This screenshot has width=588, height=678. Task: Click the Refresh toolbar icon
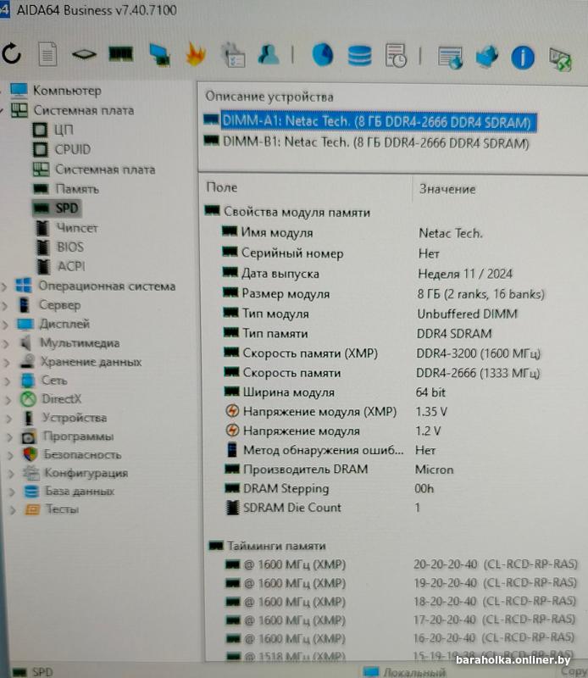point(12,54)
